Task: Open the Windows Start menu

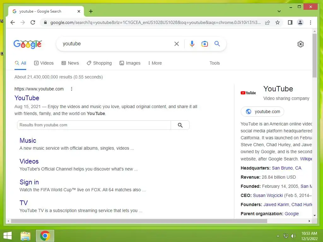Action: coord(8,236)
